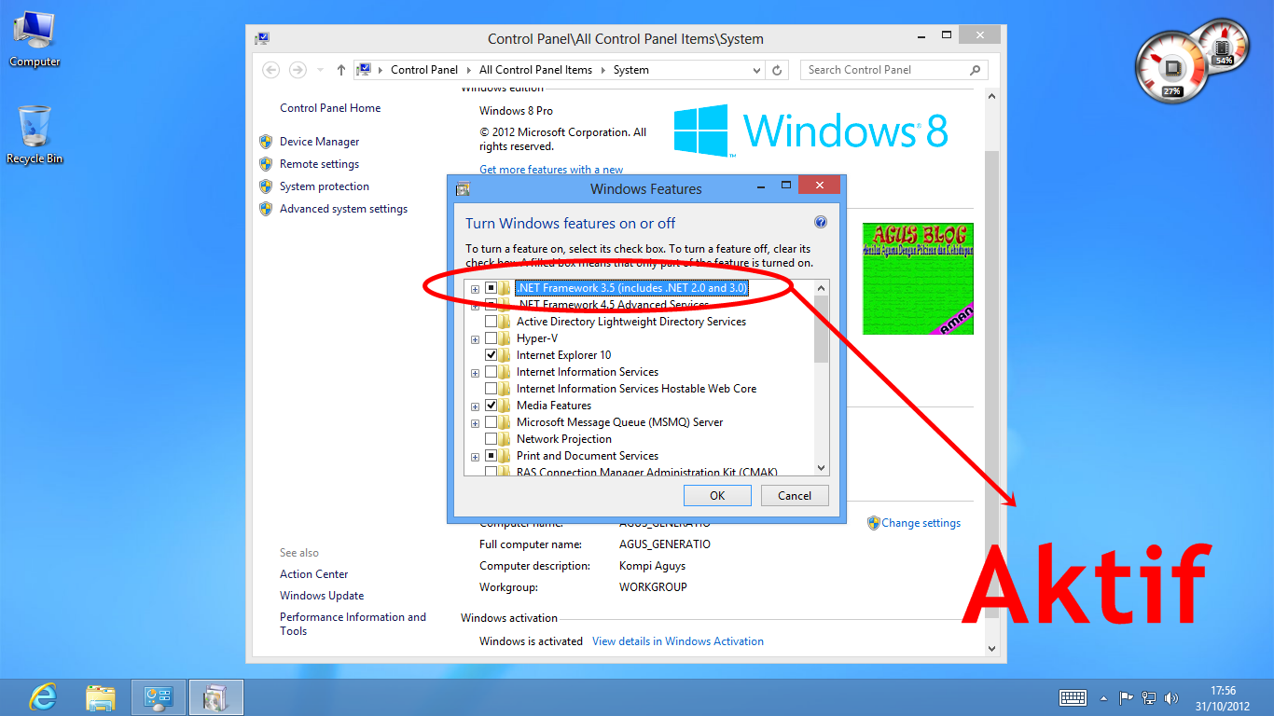The width and height of the screenshot is (1274, 716).
Task: Check the Network Projection box
Action: [492, 439]
